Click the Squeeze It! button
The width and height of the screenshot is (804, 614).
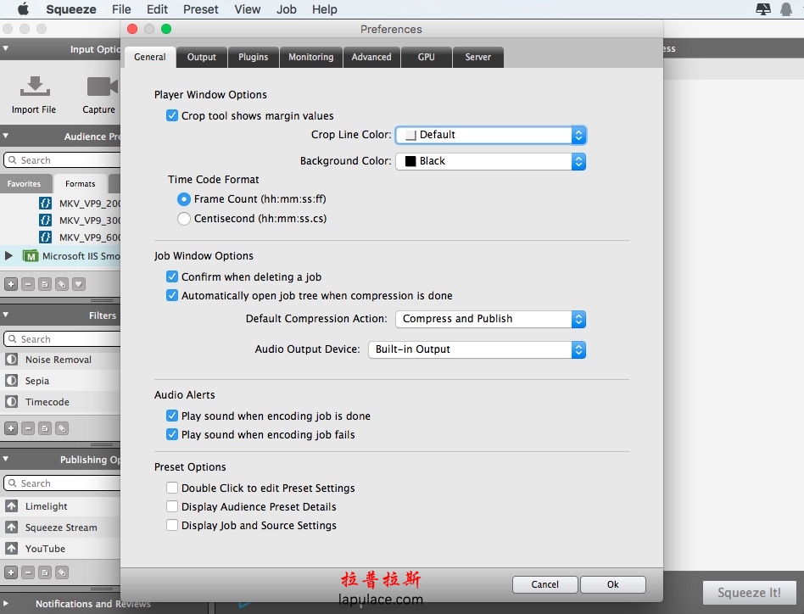(749, 593)
